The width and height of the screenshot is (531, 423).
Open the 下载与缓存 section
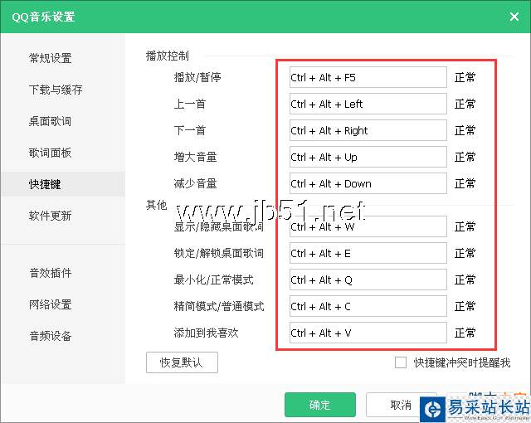(x=56, y=90)
